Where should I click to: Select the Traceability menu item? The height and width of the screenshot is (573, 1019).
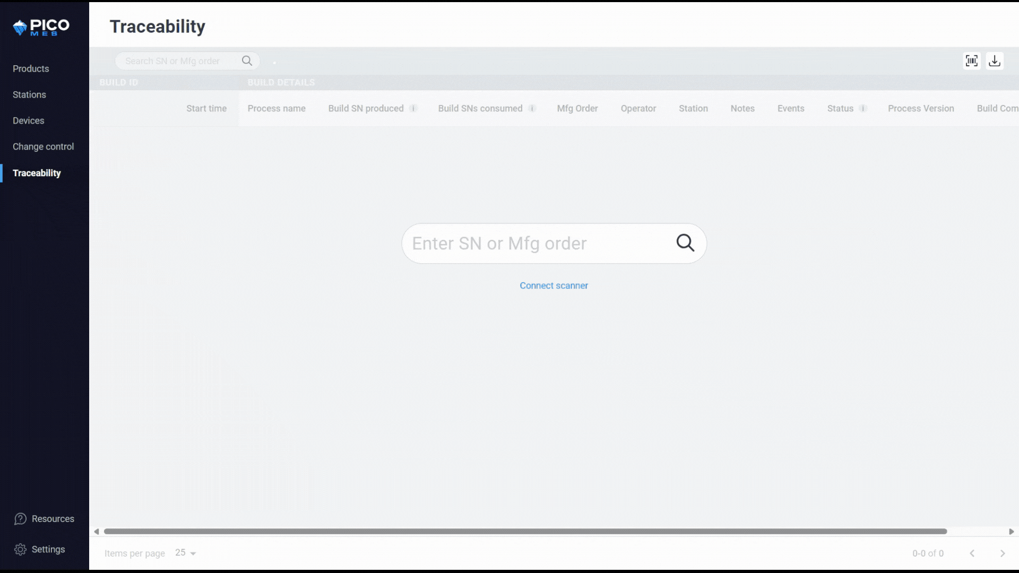click(x=37, y=173)
